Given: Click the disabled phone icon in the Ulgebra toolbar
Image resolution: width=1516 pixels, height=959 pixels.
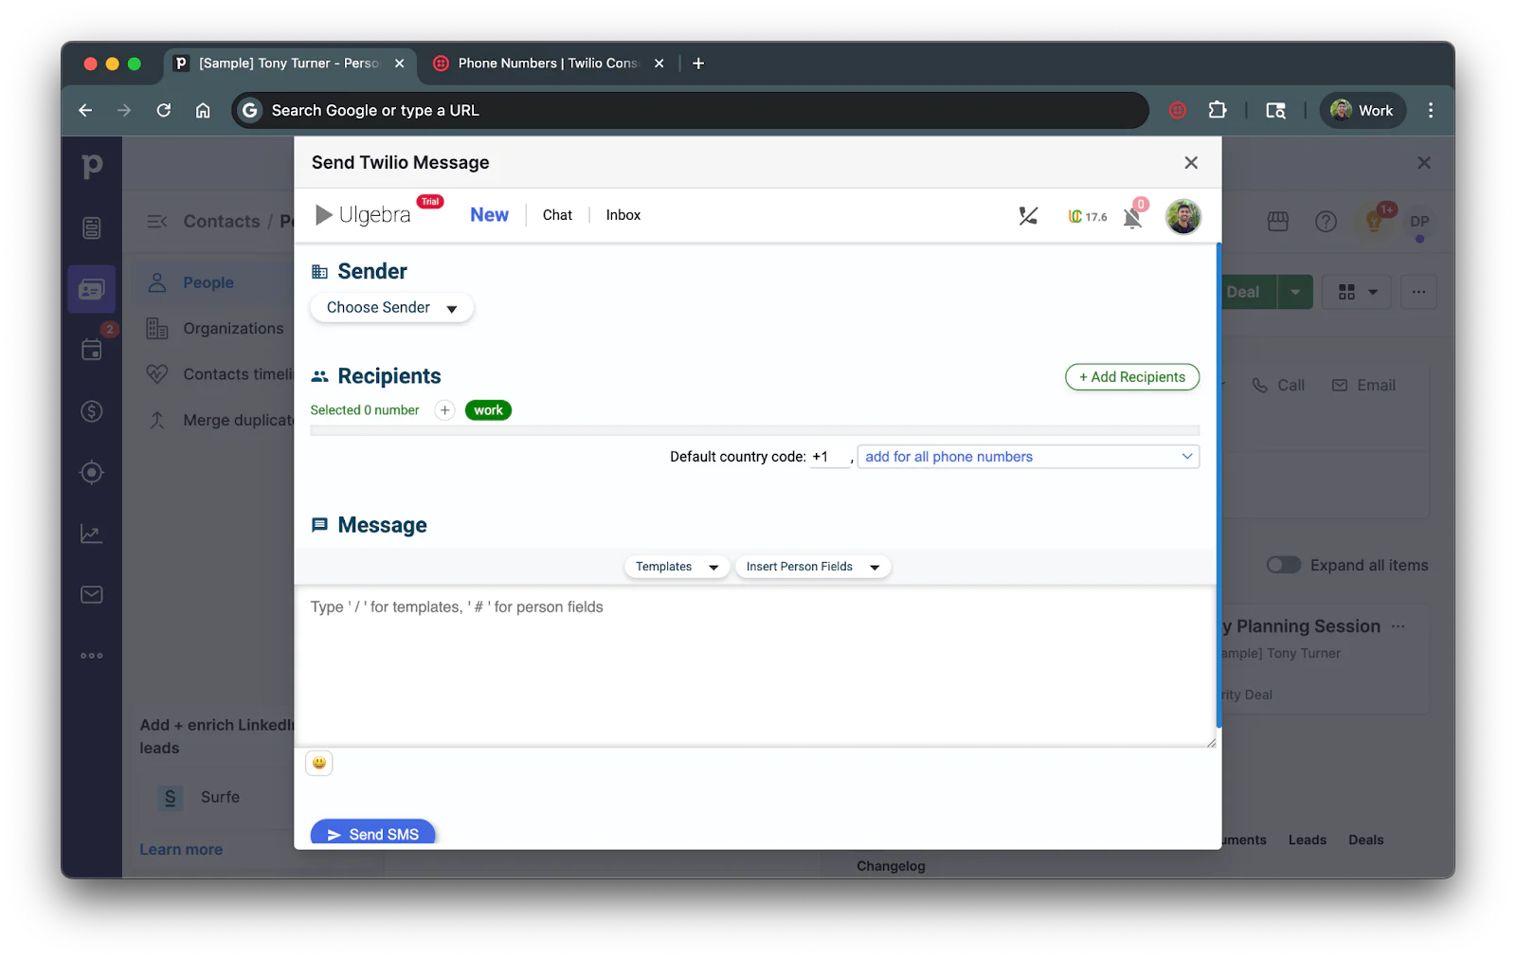Looking at the screenshot, I should [1027, 216].
